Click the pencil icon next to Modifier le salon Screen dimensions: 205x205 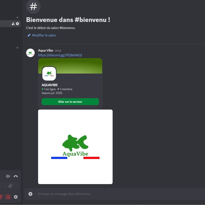(29, 35)
